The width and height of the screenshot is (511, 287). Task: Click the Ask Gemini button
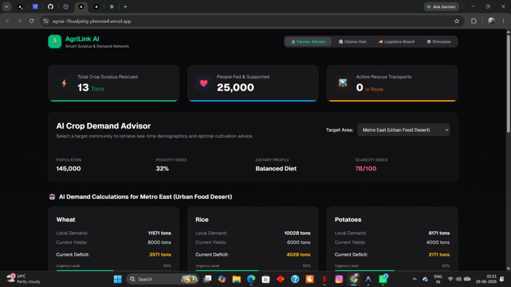[441, 6]
